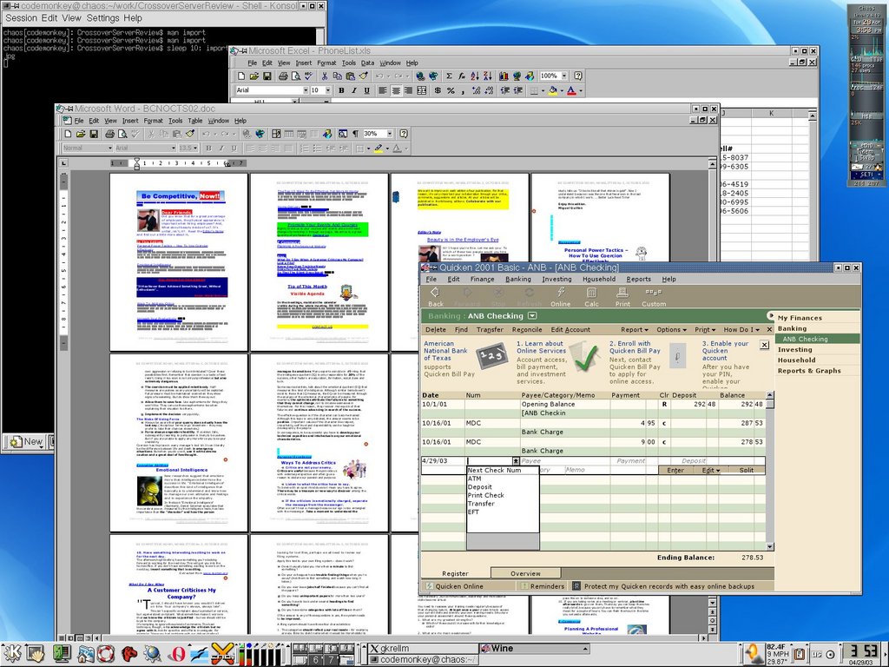Click the Reconcile button
Screen dimensions: 889x667
point(526,330)
